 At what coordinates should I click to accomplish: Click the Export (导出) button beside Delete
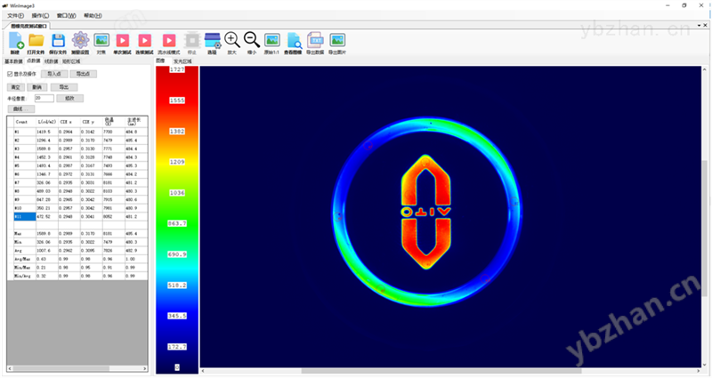coord(63,87)
